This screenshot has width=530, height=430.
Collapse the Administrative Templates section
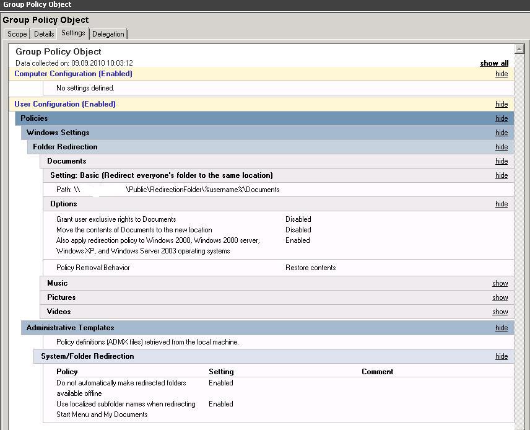pyautogui.click(x=502, y=328)
